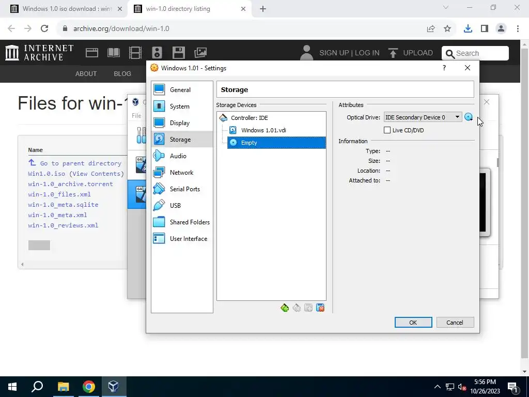Open Shared Folders settings category
Viewport: 529px width, 397px height.
click(182, 222)
